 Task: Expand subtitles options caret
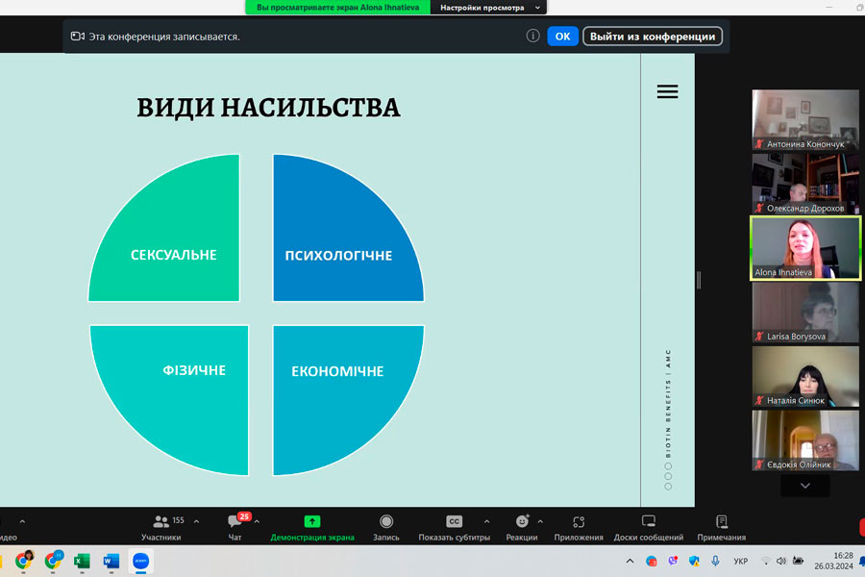click(x=486, y=521)
